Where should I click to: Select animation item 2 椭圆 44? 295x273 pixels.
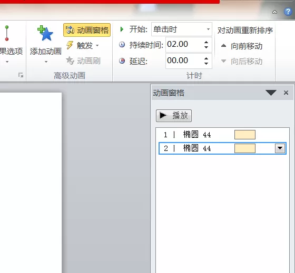coord(222,148)
